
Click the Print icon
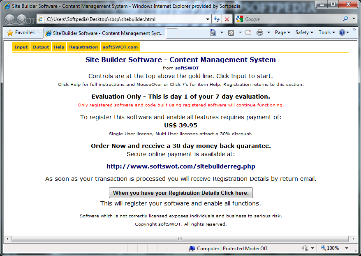tap(260, 32)
